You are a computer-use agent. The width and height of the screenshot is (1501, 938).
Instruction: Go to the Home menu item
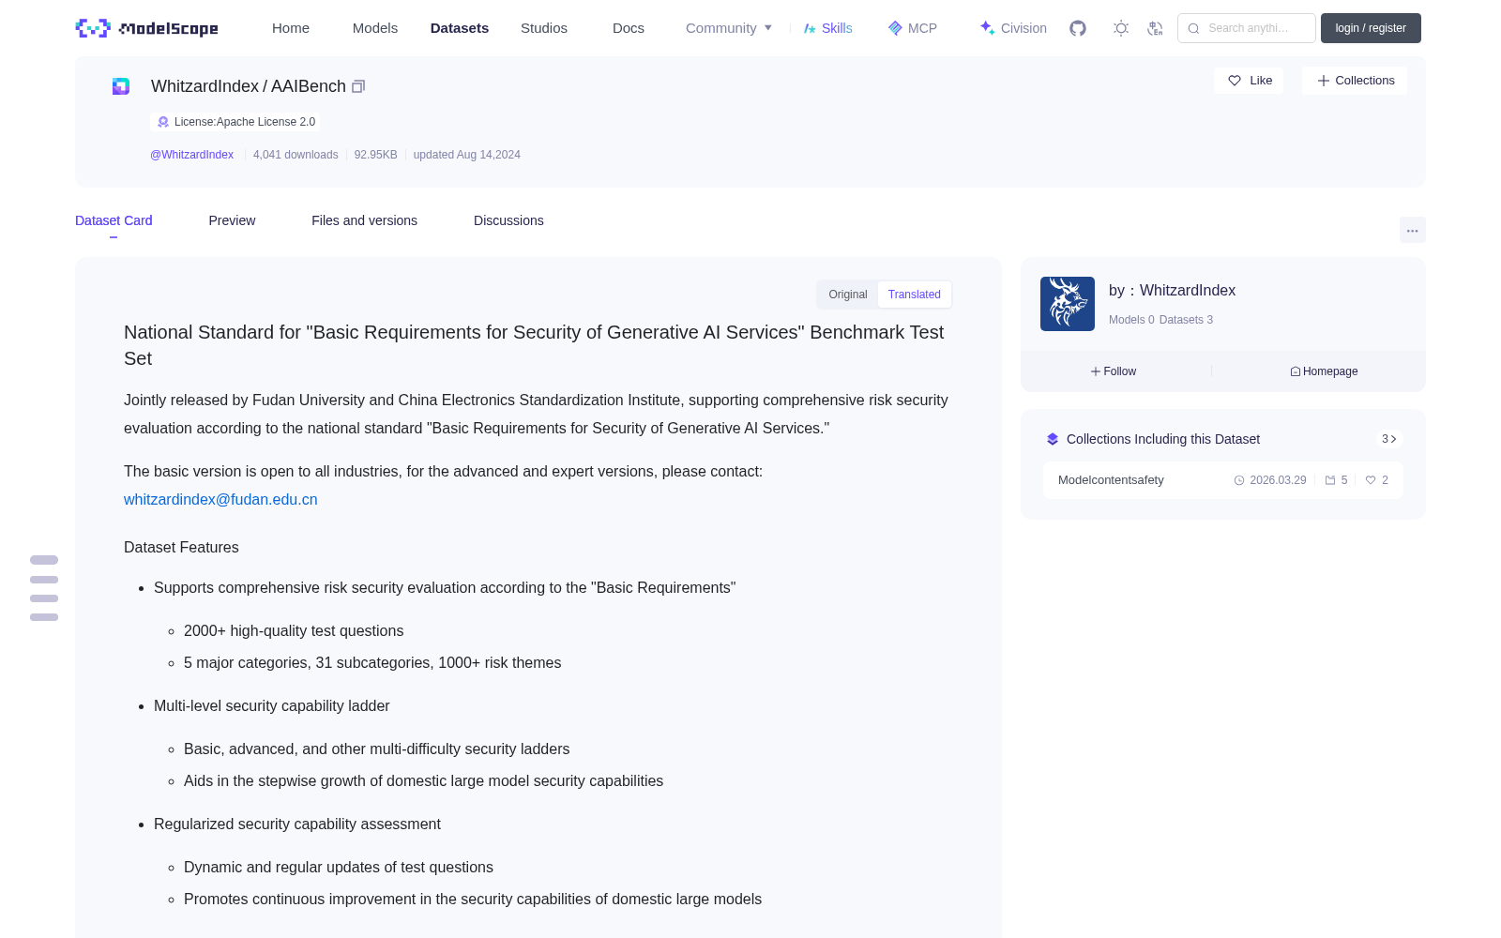click(x=291, y=28)
